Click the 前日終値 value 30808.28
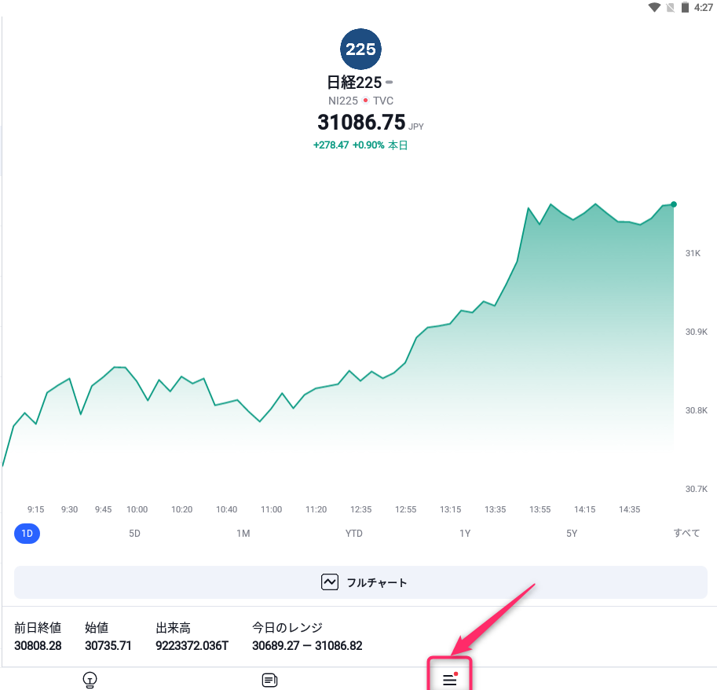The image size is (717, 690). [x=38, y=646]
